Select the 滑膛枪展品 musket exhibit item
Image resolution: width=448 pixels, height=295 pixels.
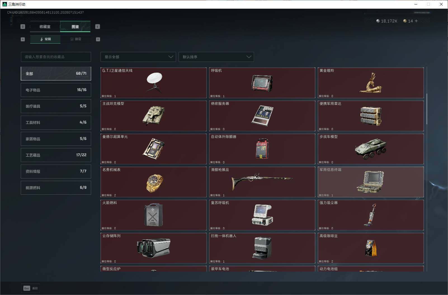262,182
